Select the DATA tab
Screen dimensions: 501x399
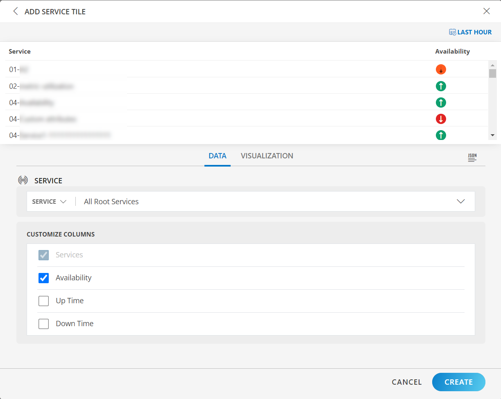pos(218,156)
